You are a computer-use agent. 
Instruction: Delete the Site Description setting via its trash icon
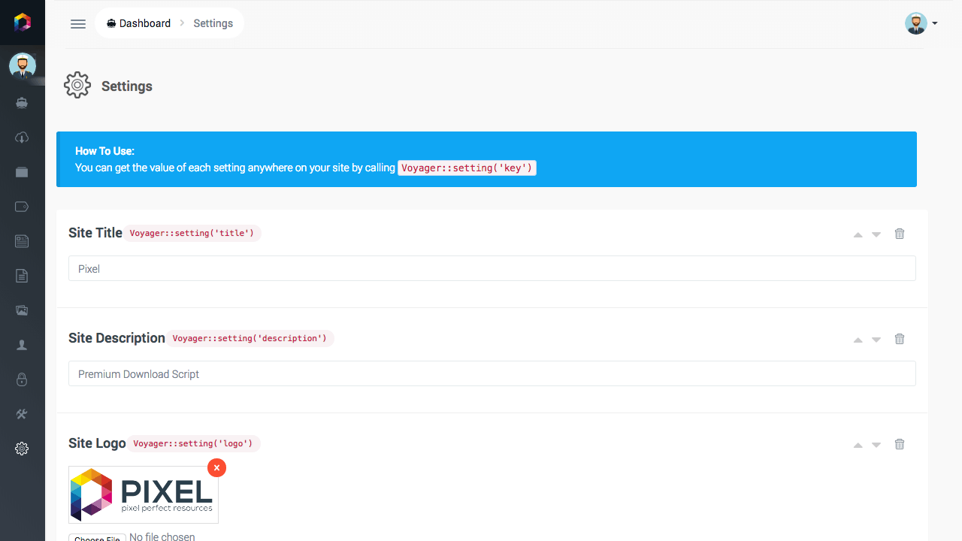pyautogui.click(x=900, y=339)
